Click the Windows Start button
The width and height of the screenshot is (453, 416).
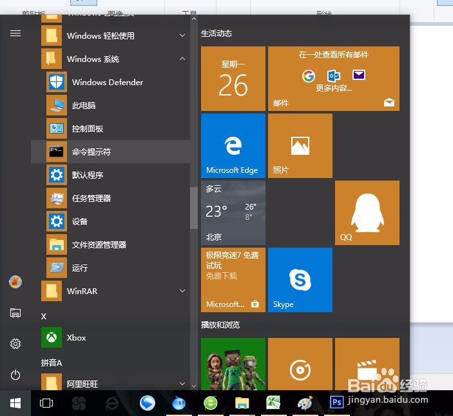[x=15, y=403]
